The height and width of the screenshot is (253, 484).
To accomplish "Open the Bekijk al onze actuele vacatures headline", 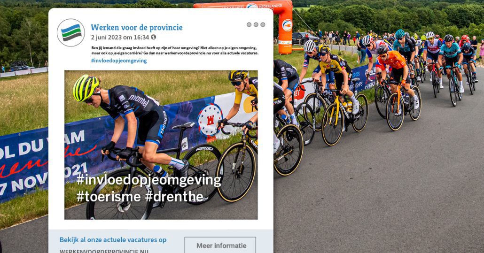I will (113, 240).
